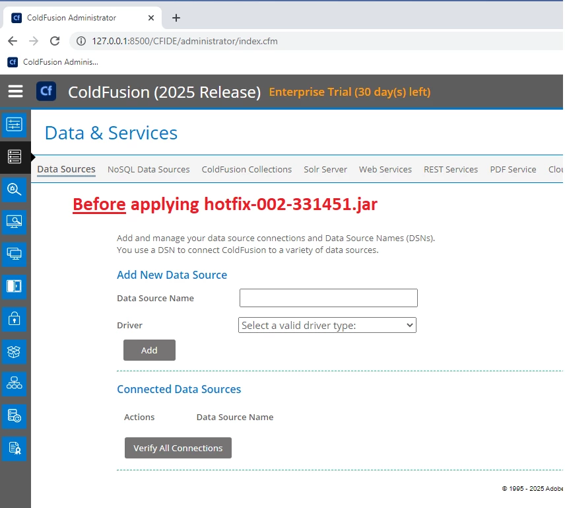Expand the Driver type dropdown

click(x=327, y=325)
